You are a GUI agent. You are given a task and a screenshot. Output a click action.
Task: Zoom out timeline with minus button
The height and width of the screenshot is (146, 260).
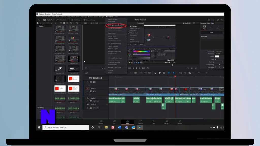tap(193, 73)
